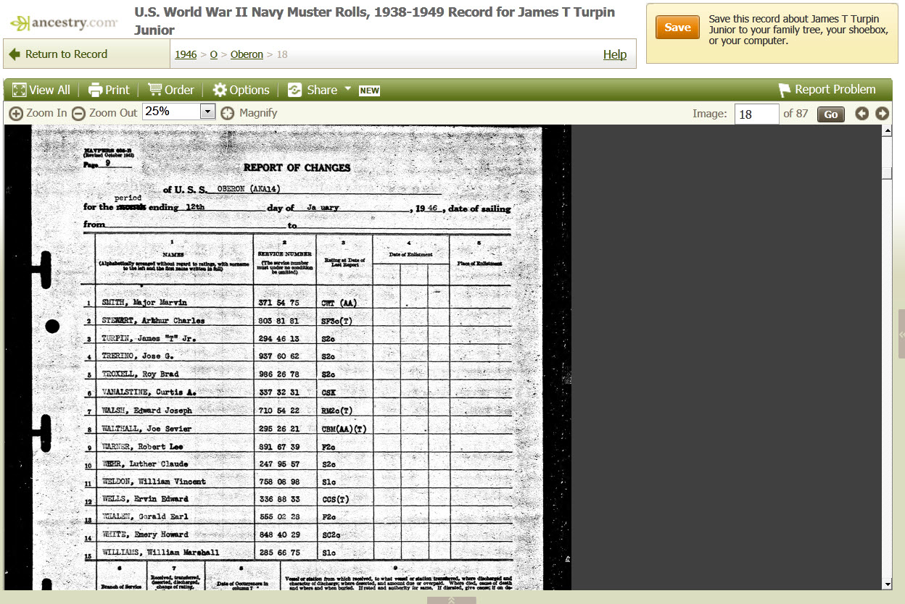
Task: Click the bottom panel expand chevron
Action: tap(452, 600)
